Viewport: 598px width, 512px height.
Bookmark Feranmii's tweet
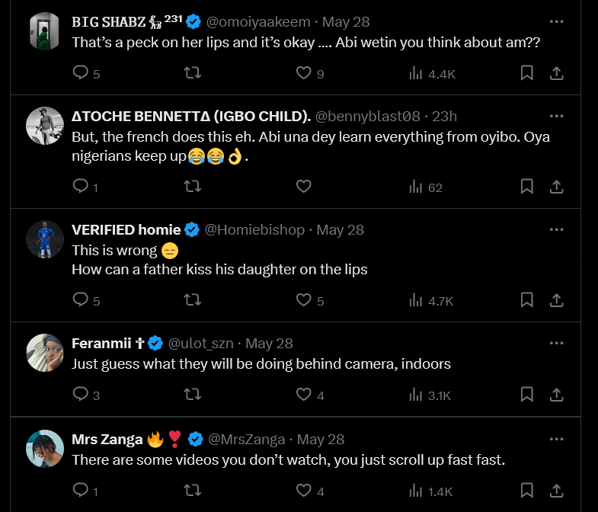(x=526, y=395)
